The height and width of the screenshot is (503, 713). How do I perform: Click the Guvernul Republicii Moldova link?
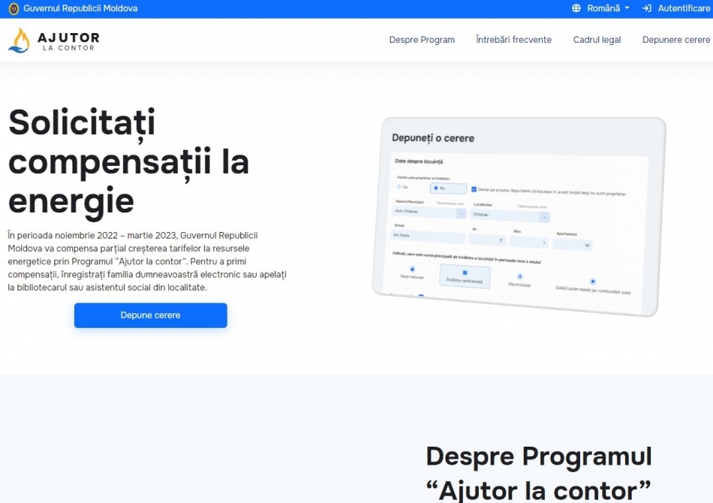[80, 8]
